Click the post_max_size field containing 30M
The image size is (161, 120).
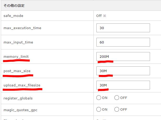point(123,71)
